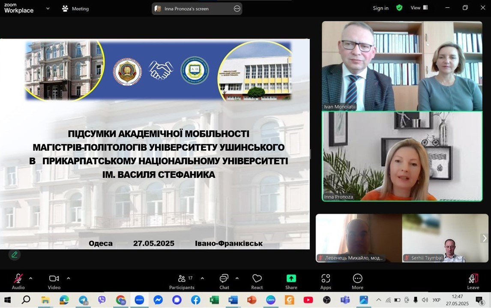Open the React heart menu

pyautogui.click(x=257, y=281)
